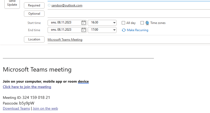Enable the All day checkbox
The width and height of the screenshot is (210, 113).
coord(124,23)
